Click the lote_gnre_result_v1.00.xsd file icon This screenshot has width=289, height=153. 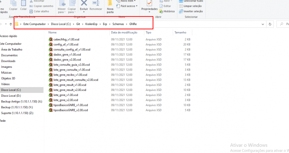tap(50, 85)
